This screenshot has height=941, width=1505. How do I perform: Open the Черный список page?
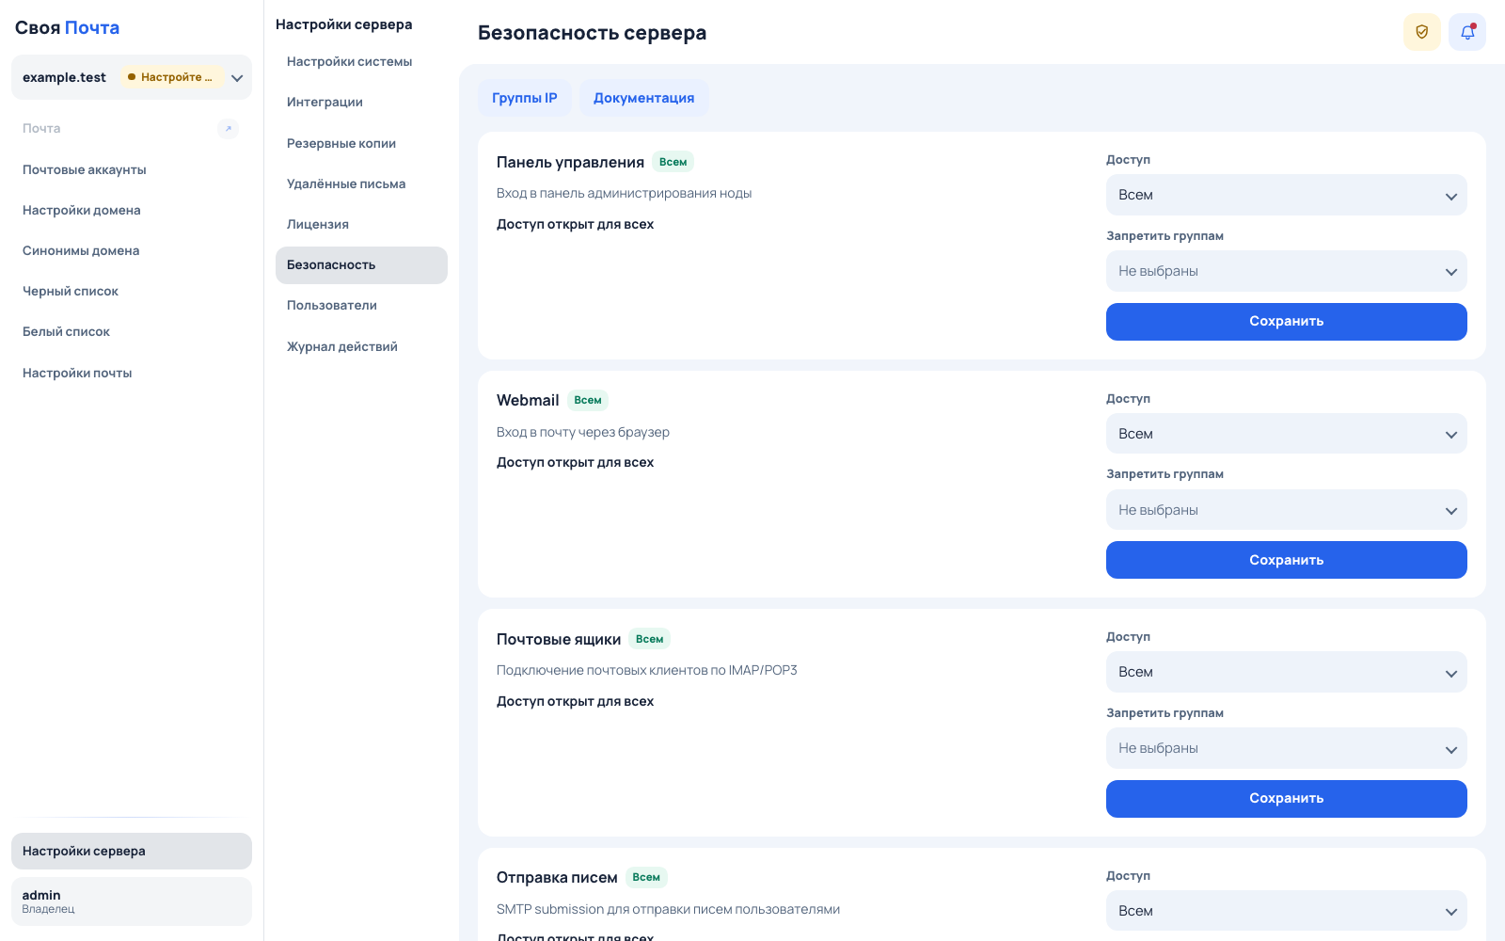pos(132,292)
